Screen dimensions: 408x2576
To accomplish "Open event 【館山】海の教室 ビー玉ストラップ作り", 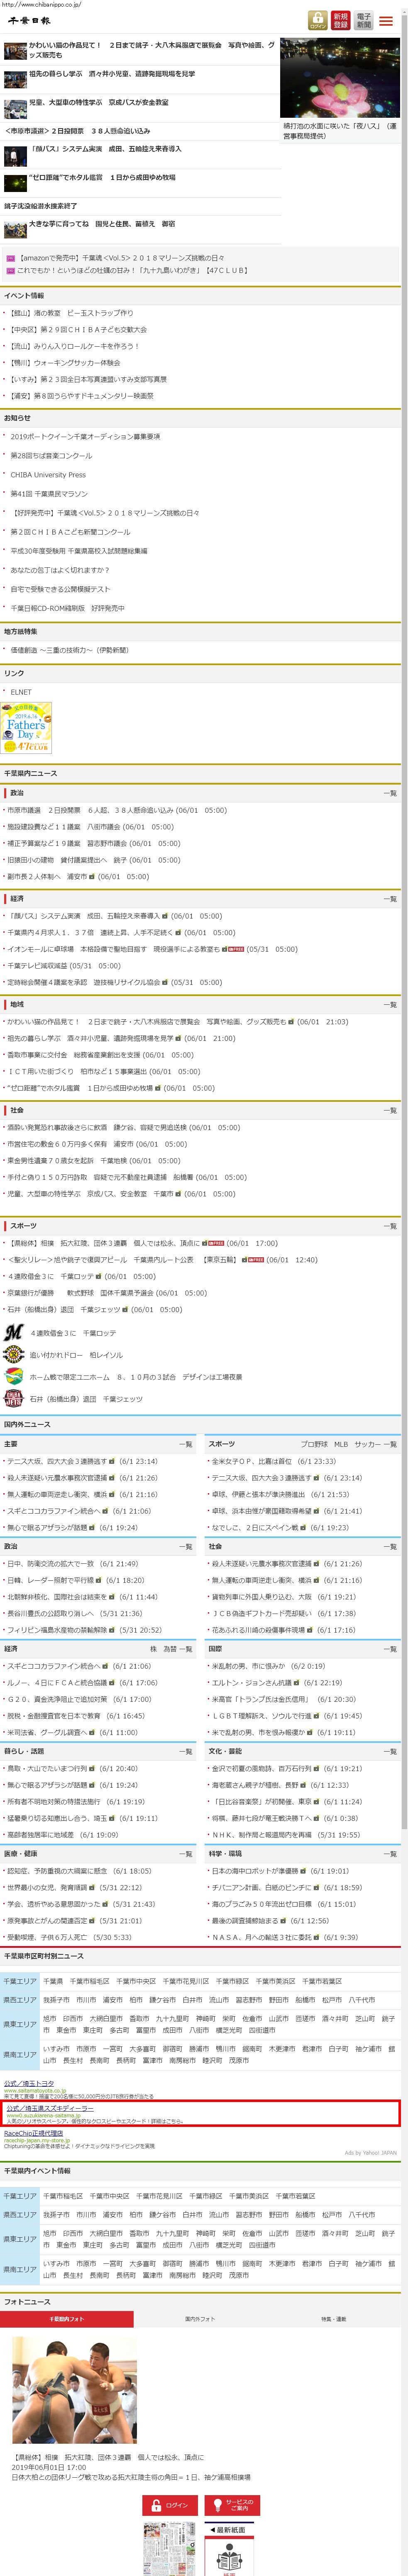I will pos(71,313).
